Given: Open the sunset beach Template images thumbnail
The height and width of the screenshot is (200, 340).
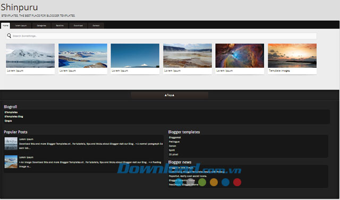Looking at the screenshot, I should coord(292,56).
